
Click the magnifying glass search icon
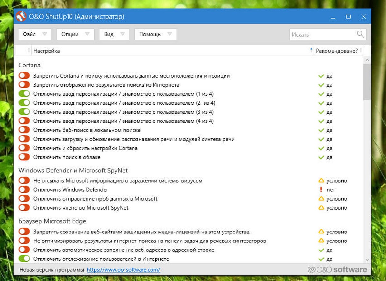click(x=360, y=34)
